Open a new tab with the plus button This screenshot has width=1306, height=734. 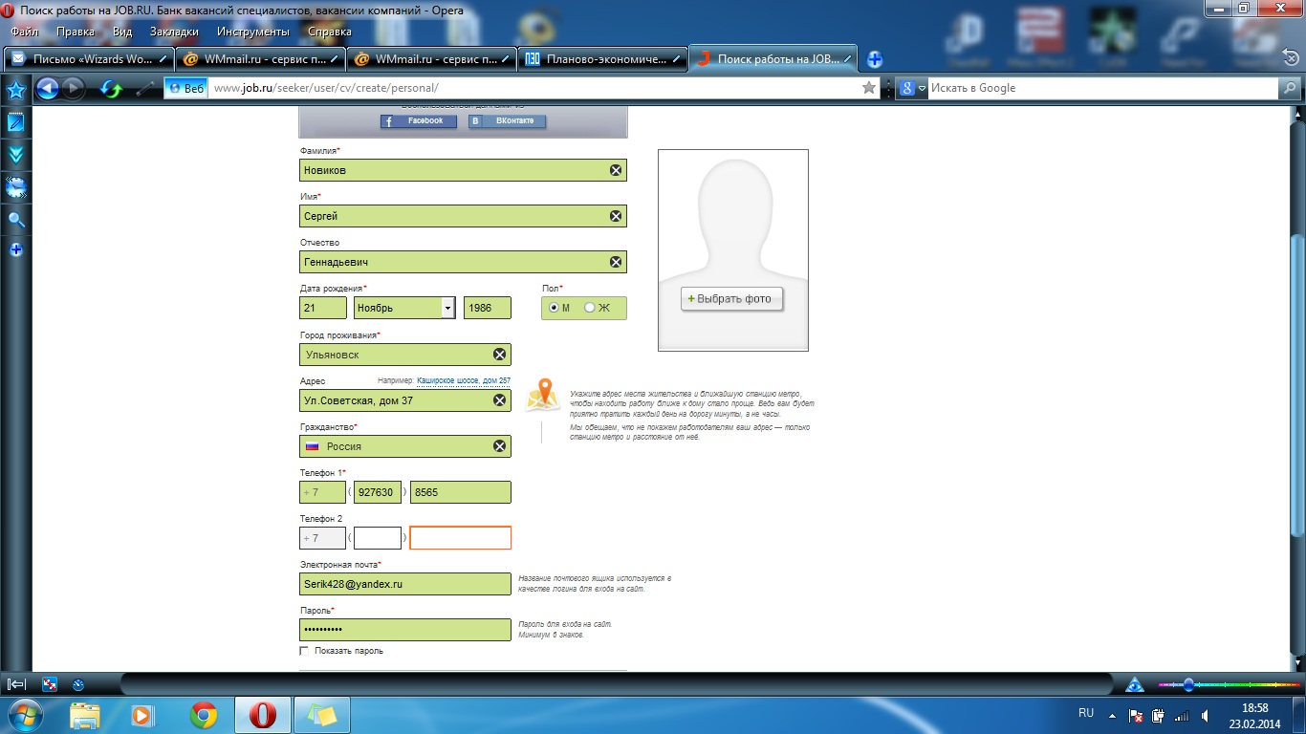874,59
